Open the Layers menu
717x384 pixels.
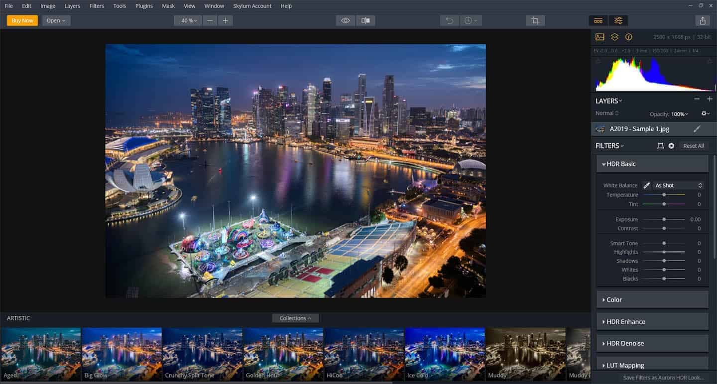point(72,6)
